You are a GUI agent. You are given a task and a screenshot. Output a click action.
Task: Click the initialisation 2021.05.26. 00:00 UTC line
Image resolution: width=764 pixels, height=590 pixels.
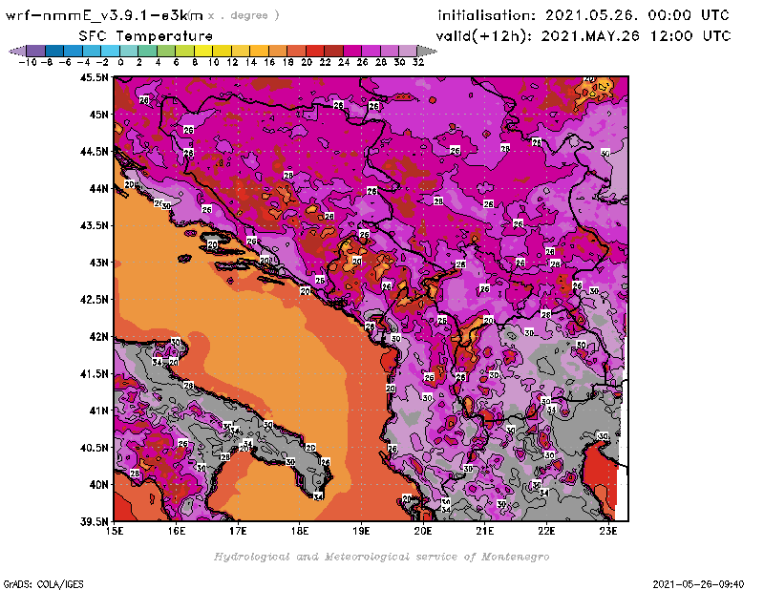tap(584, 15)
